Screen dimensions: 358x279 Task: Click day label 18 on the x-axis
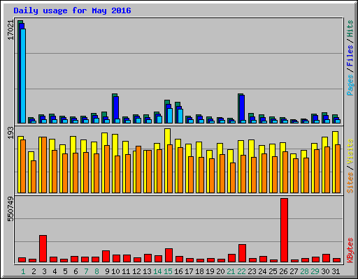pyautogui.click(x=199, y=271)
